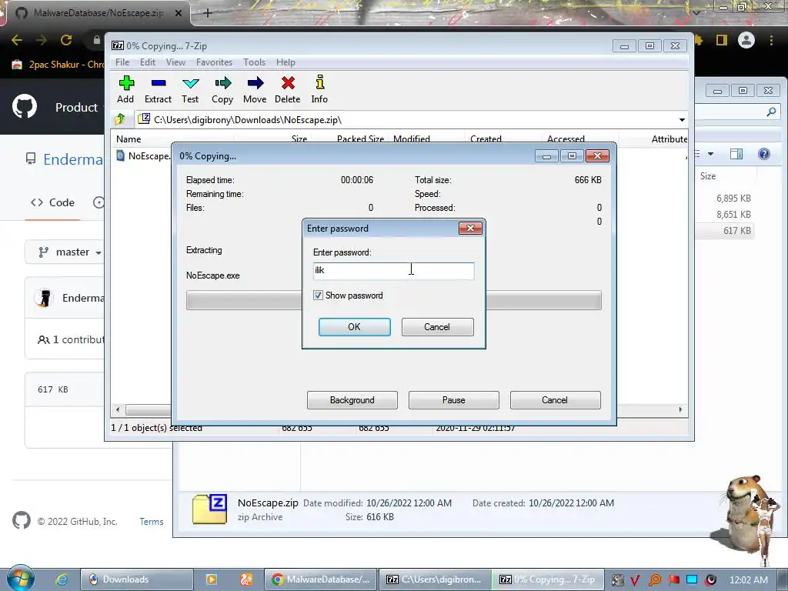788x591 pixels.
Task: Click the NoEscape.zip archive thumbnail in details pane
Action: [x=209, y=509]
